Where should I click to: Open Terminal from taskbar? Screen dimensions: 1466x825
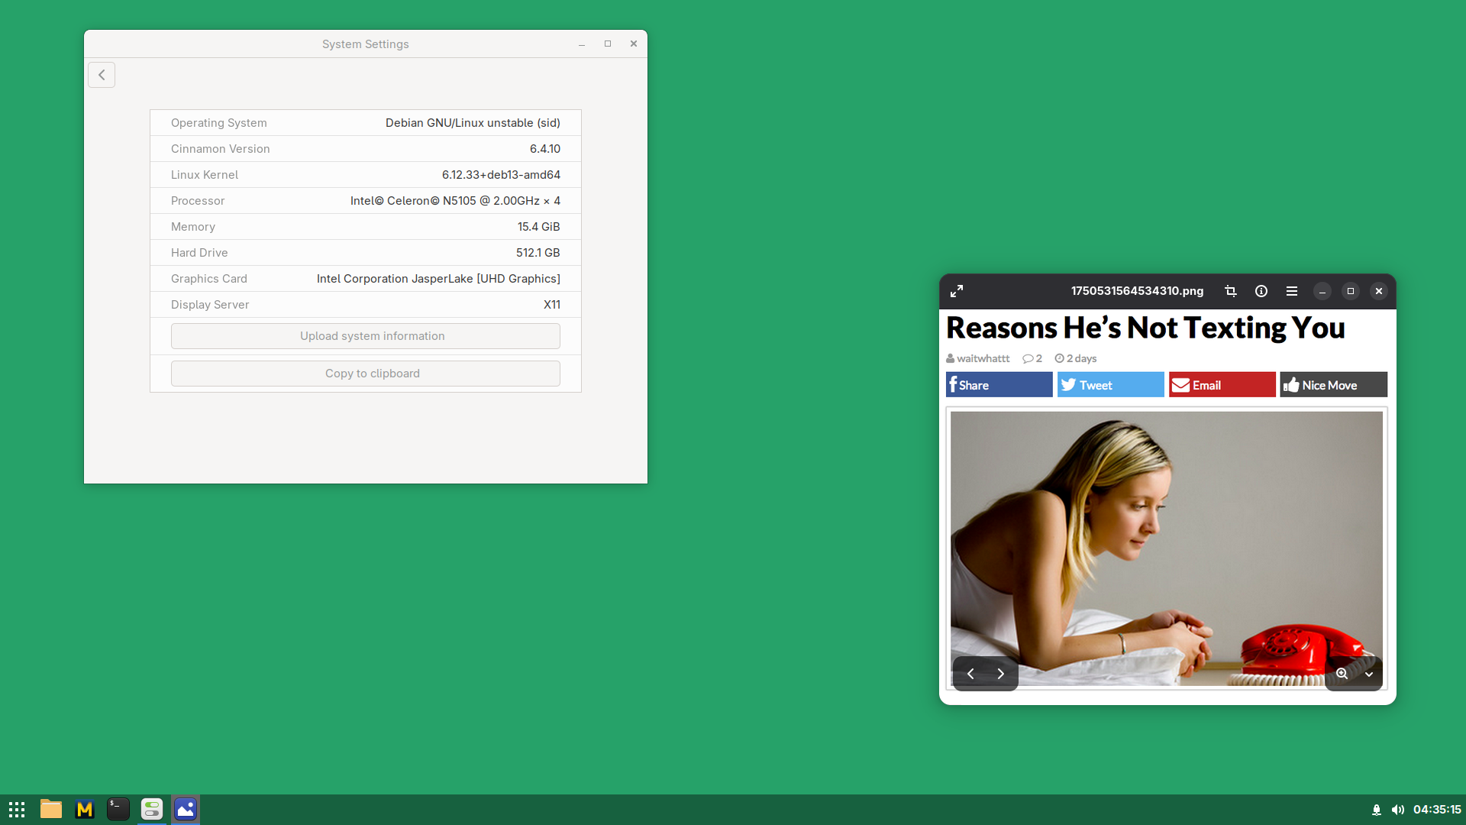click(x=118, y=809)
